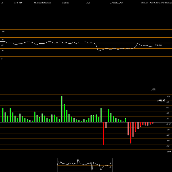Click the 1032.07 value on the MR chart
The height and width of the screenshot is (172, 172).
161,100
